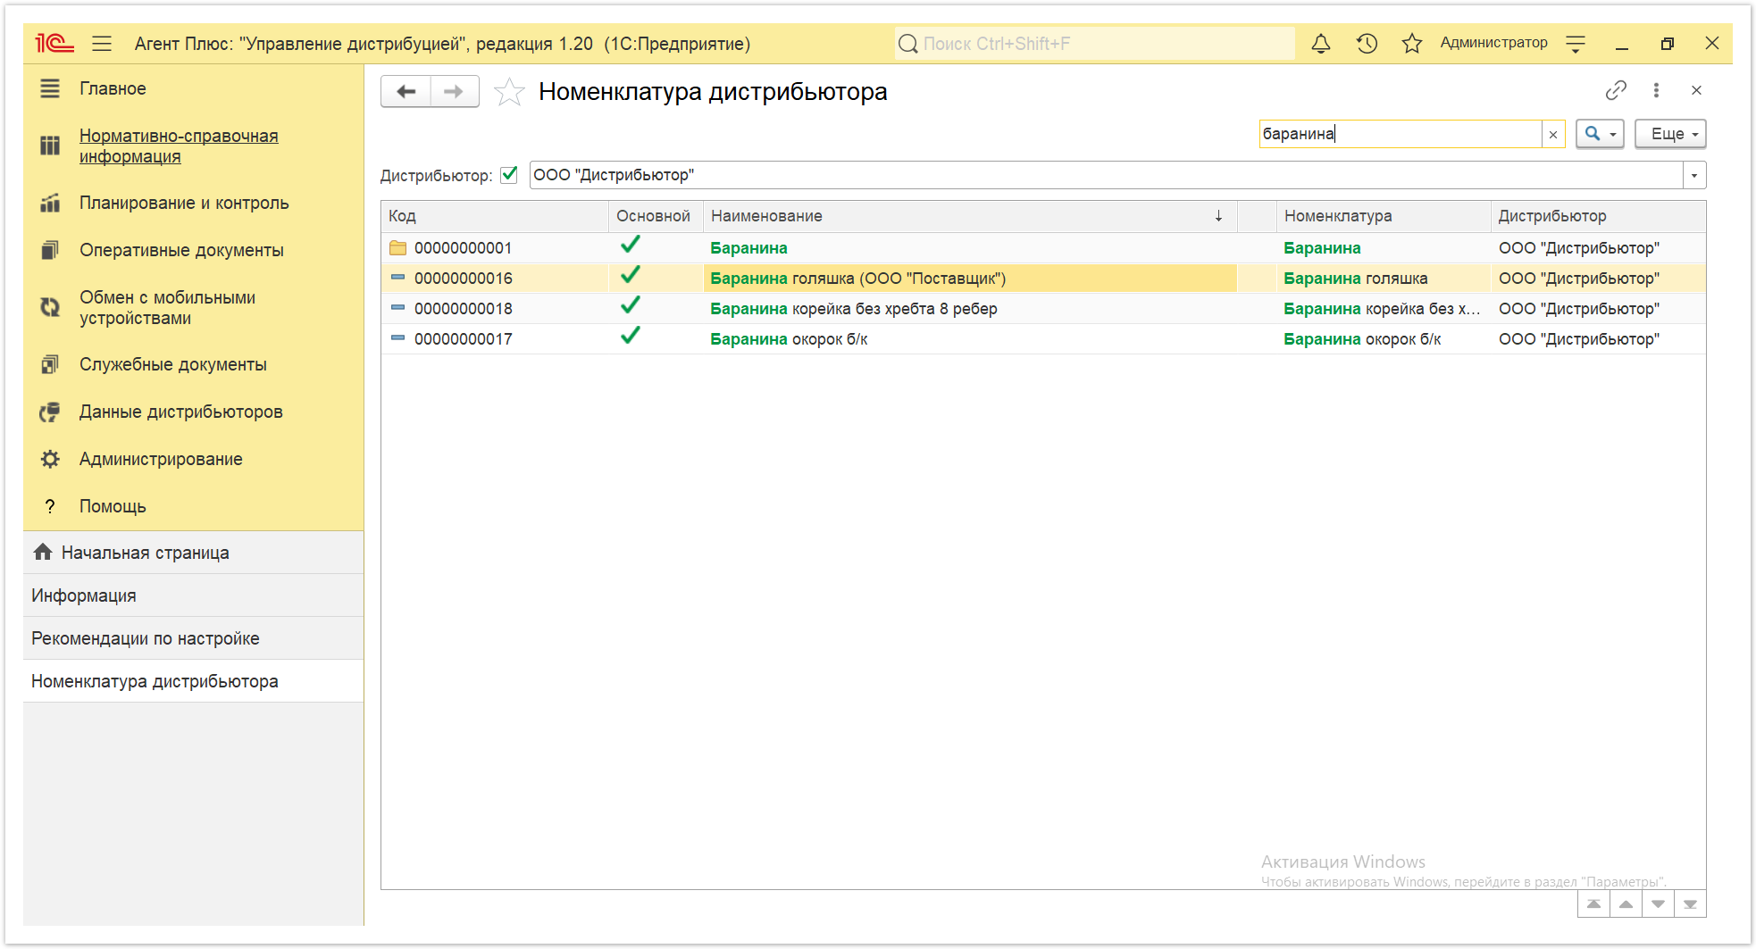Open the search magnifier dropdown

(1600, 134)
